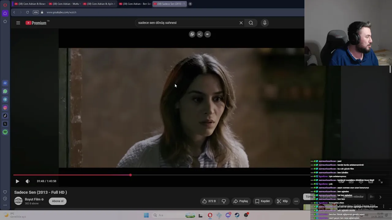Viewport: 392px width, 220px height.
Task: Open Steam from the taskbar
Action: [x=237, y=215]
